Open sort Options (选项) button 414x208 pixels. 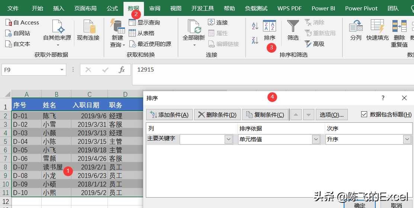coord(332,115)
